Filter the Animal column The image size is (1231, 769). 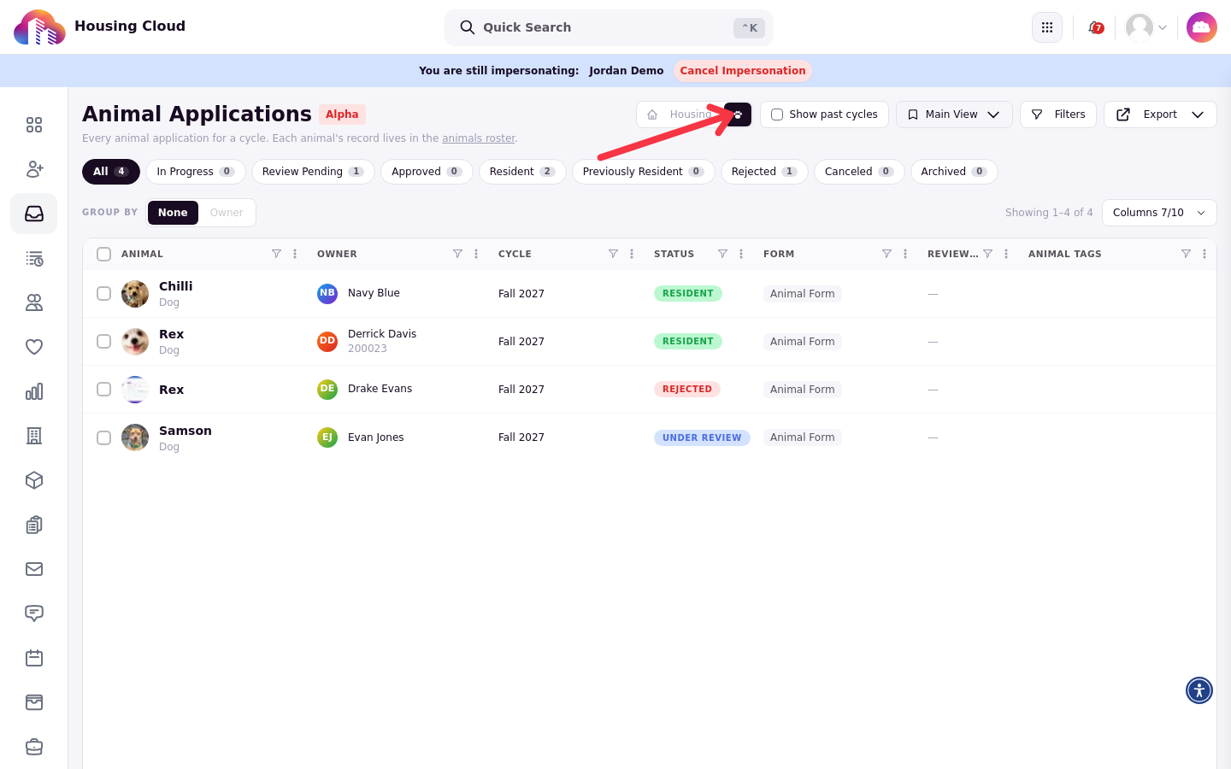click(x=276, y=254)
